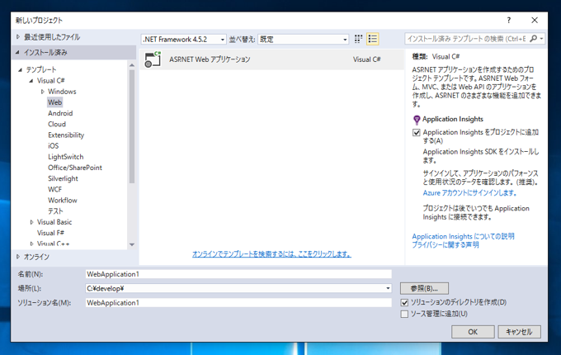
Task: Click the Application Insights lightbulb icon
Action: coord(417,120)
